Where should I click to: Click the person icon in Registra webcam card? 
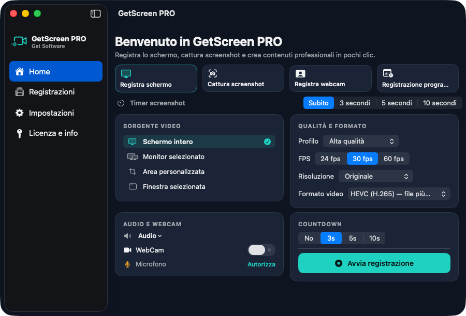pyautogui.click(x=300, y=73)
